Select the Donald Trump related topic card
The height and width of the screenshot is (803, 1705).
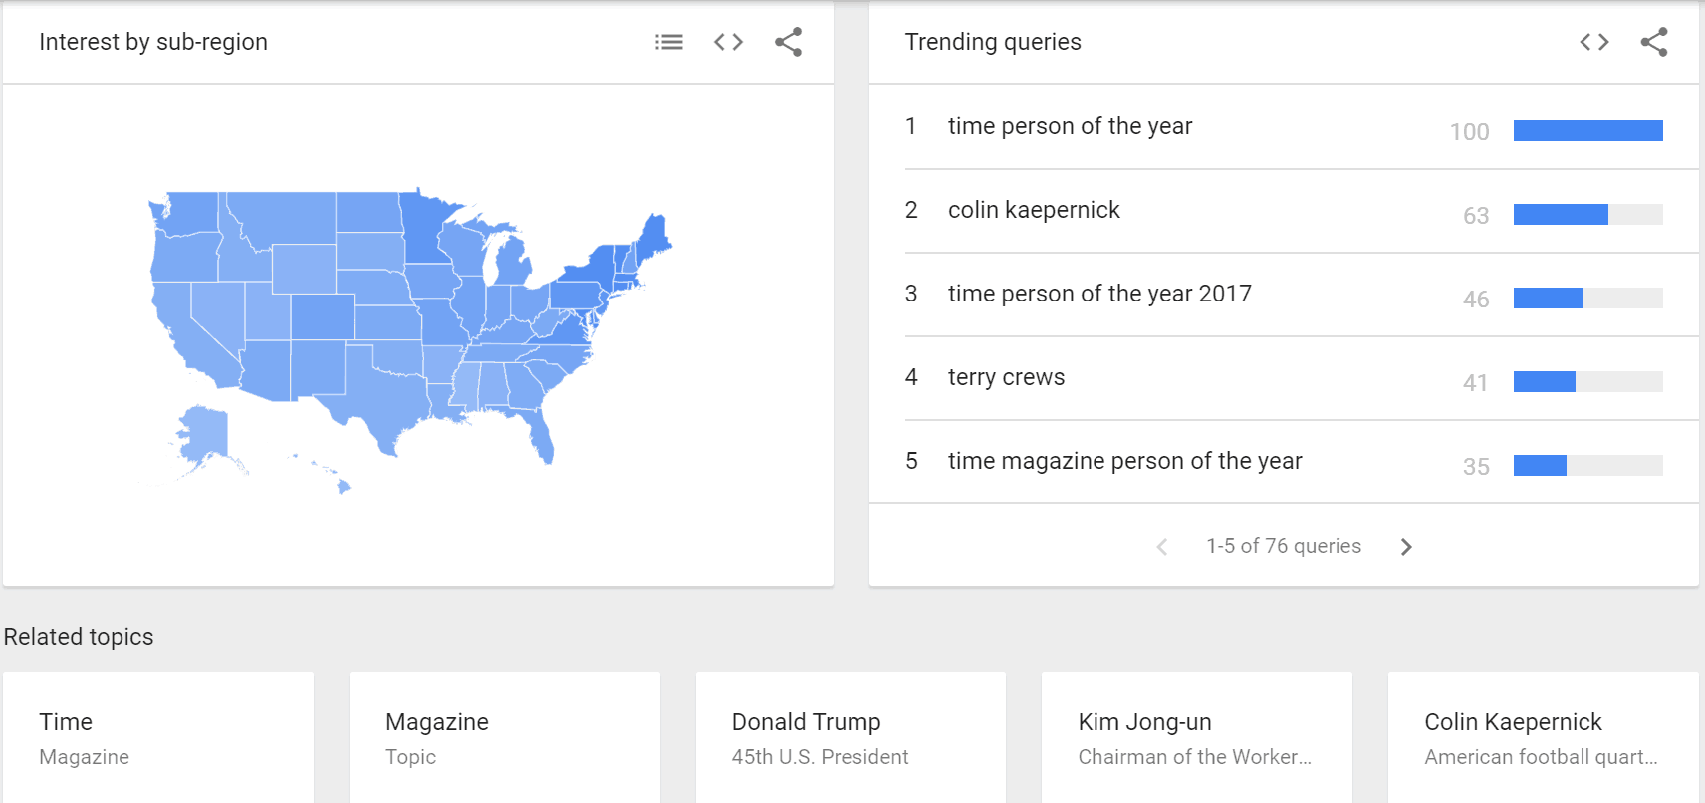coord(851,737)
